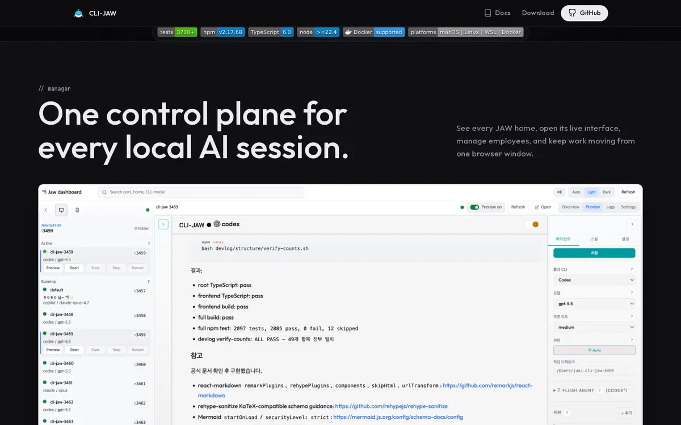Click the + 추가 add employee button
Viewport: 681px width, 425px height.
[627, 413]
